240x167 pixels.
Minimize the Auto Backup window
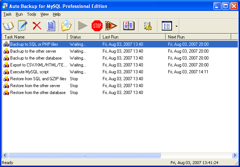[x=217, y=6]
